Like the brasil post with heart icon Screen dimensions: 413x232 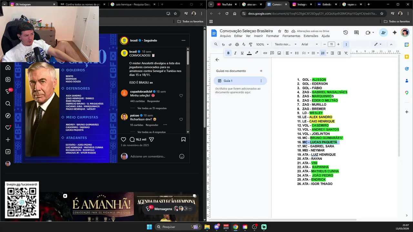[x=123, y=140]
